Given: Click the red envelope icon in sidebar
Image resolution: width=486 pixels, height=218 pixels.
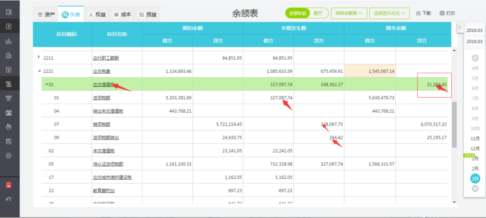Looking at the screenshot, I should [9, 185].
